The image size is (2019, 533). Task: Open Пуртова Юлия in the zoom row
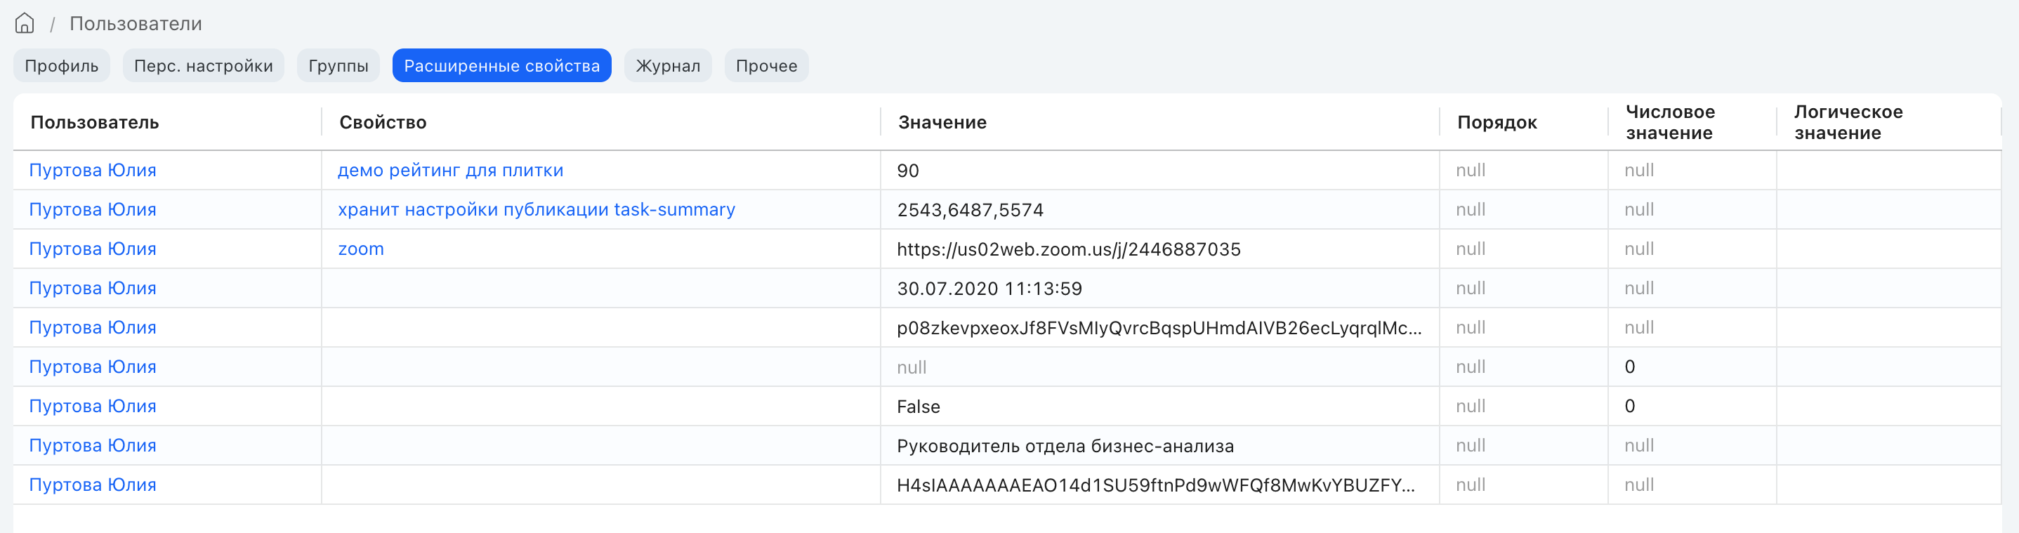coord(93,249)
